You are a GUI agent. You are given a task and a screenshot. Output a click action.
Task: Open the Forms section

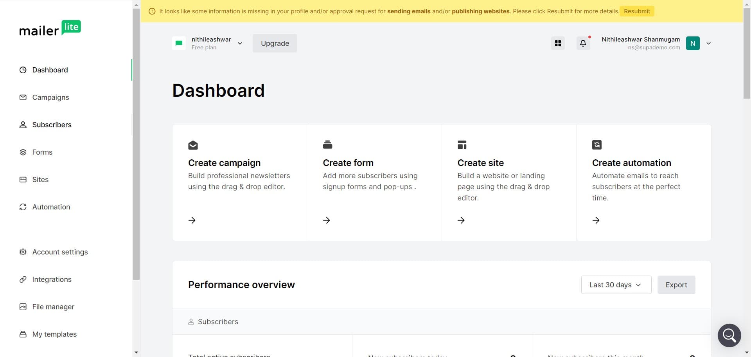click(x=42, y=152)
